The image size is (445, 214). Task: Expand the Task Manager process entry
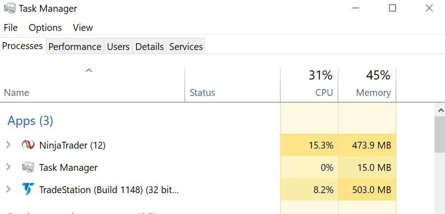8,167
